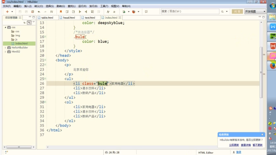Switch to the head.html tab
Image resolution: width=276 pixels, height=155 pixels.
coord(69,18)
